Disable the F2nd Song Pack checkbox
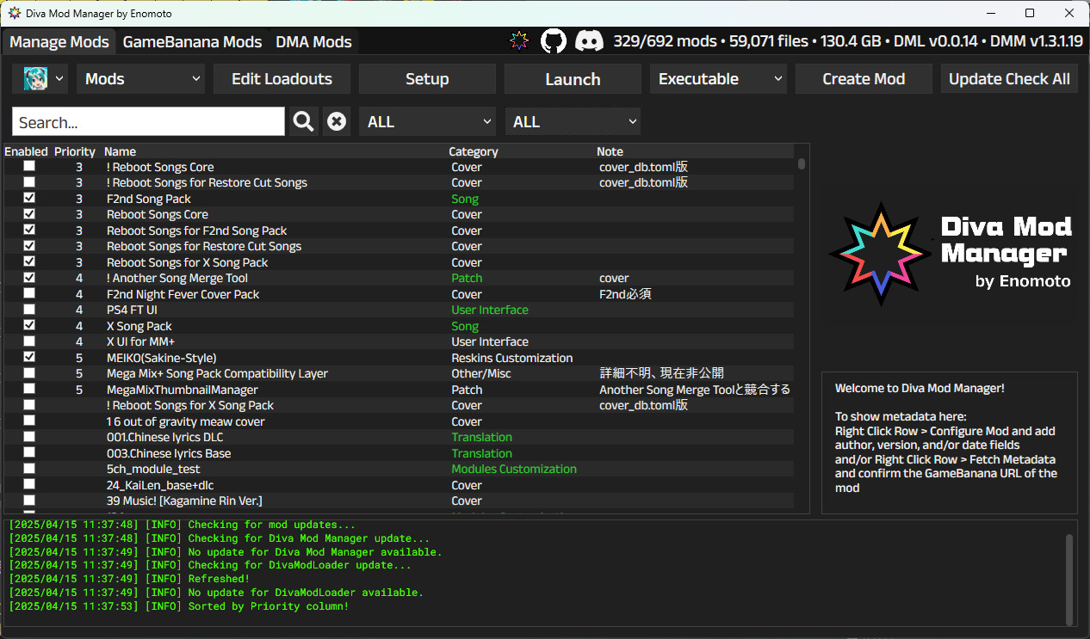This screenshot has width=1090, height=639. coord(29,199)
